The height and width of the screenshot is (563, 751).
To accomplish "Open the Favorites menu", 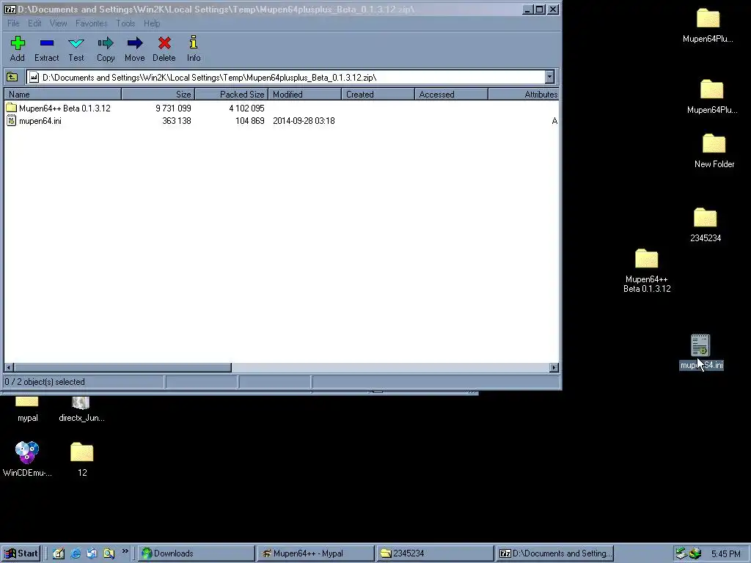I will (x=92, y=23).
